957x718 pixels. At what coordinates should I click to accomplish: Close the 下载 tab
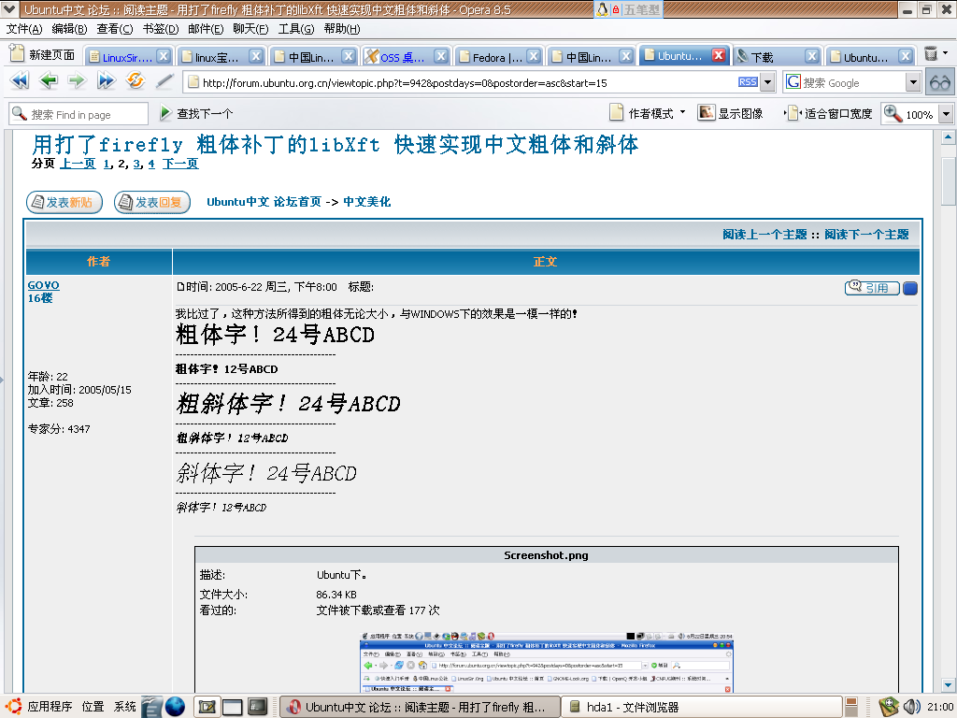click(x=812, y=56)
